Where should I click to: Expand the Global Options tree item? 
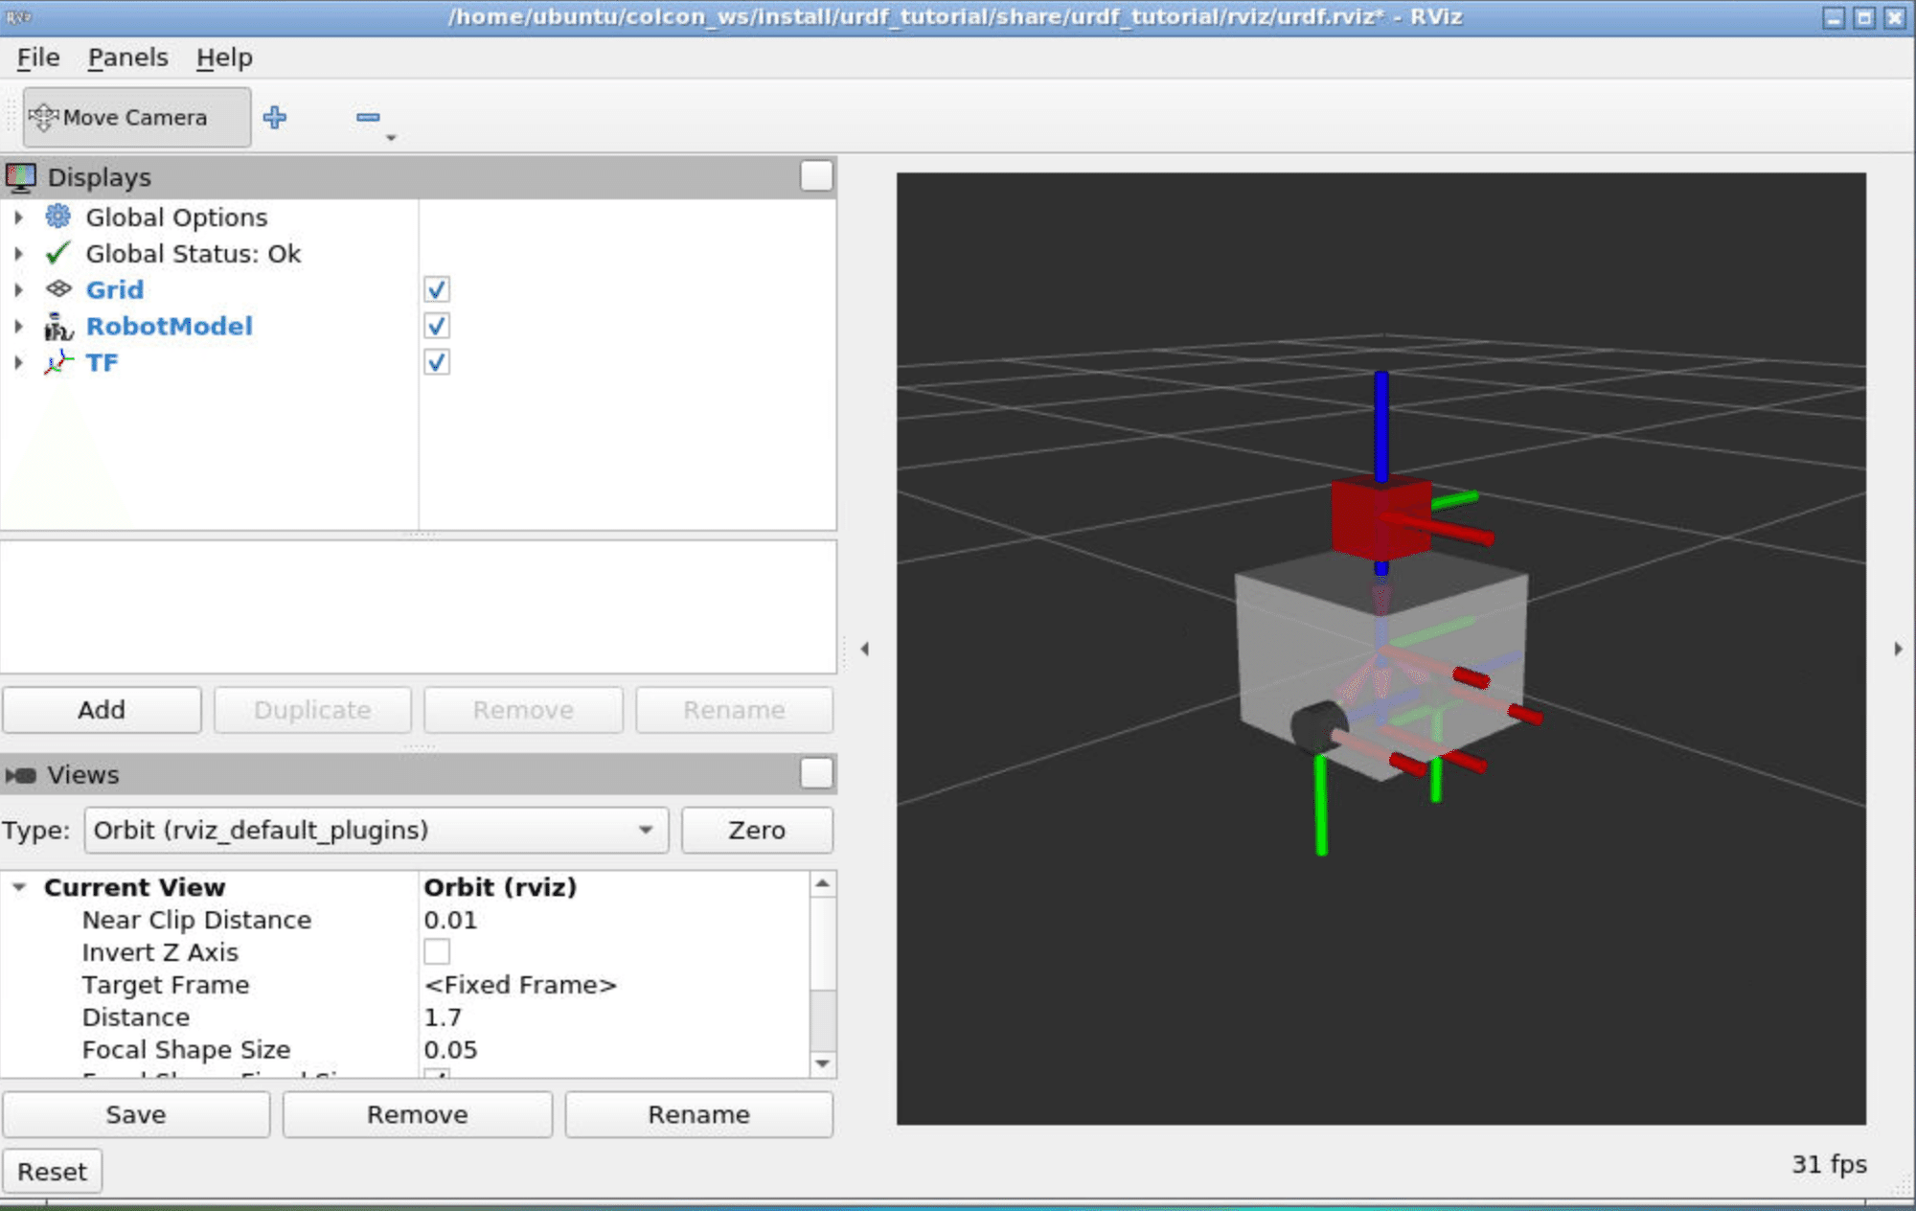tap(19, 217)
